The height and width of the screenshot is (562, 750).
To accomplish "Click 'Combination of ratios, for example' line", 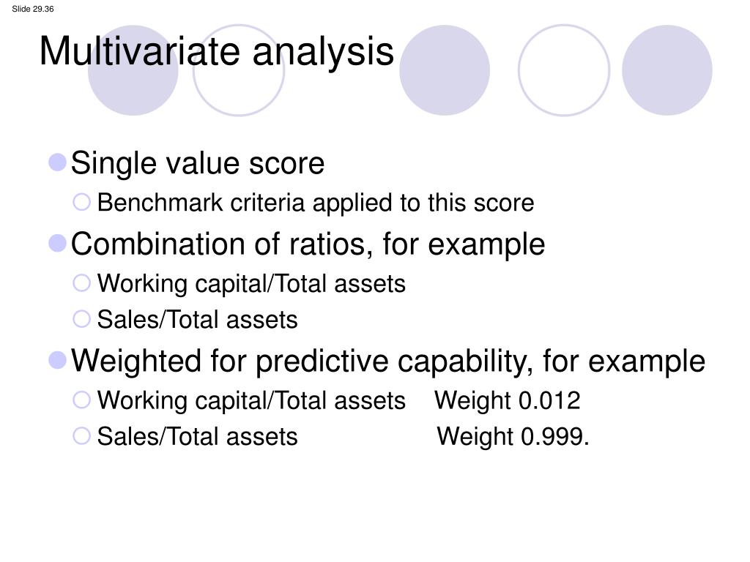I will 308,244.
